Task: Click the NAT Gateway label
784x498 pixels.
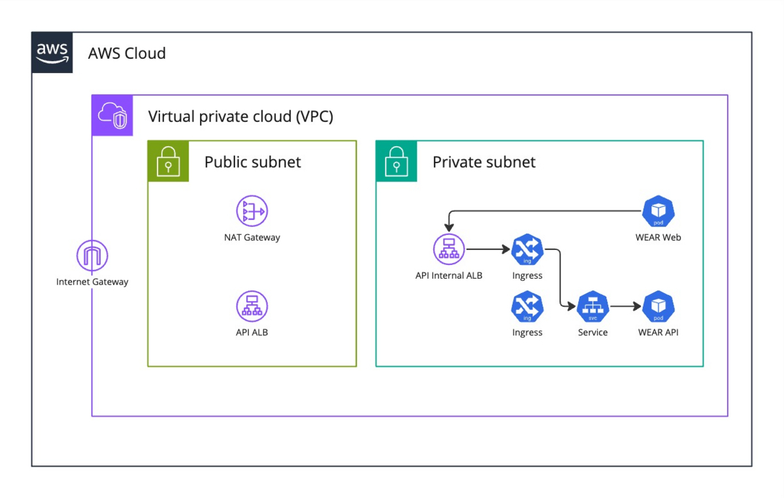Action: click(x=252, y=238)
